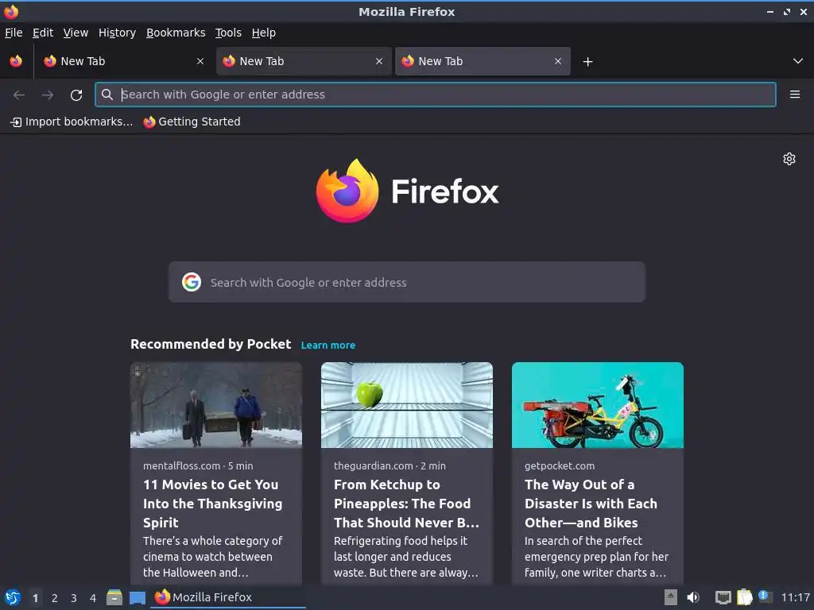The image size is (814, 610).
Task: Open 'From Ketchup to Pineapples' headline
Action: (x=406, y=504)
